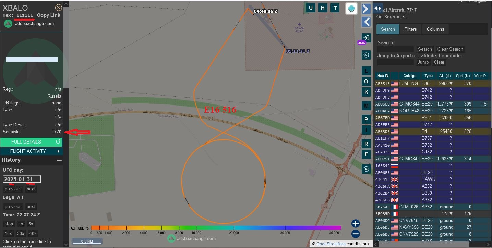Zoom in the map with plus button
This screenshot has width=492, height=248.
[x=356, y=224]
